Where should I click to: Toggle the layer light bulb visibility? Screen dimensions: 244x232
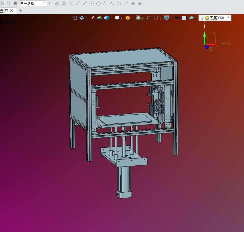202,18
